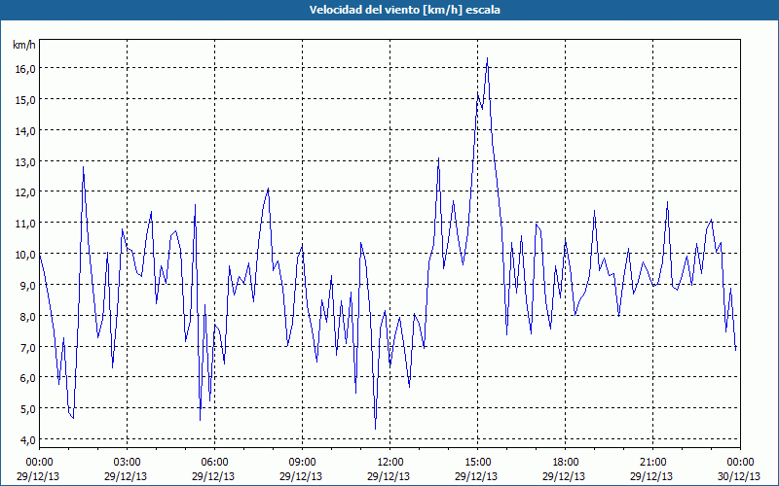
Task: Select the 8,0 y-axis label
Action: [x=26, y=317]
